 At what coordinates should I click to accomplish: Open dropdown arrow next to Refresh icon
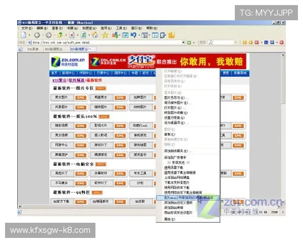pos(89,35)
